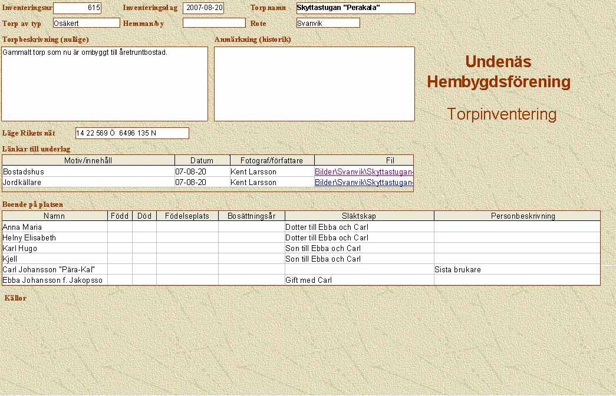Click the empty Anmärkning (historik) text box
Image resolution: width=616 pixels, height=396 pixels.
pos(314,84)
